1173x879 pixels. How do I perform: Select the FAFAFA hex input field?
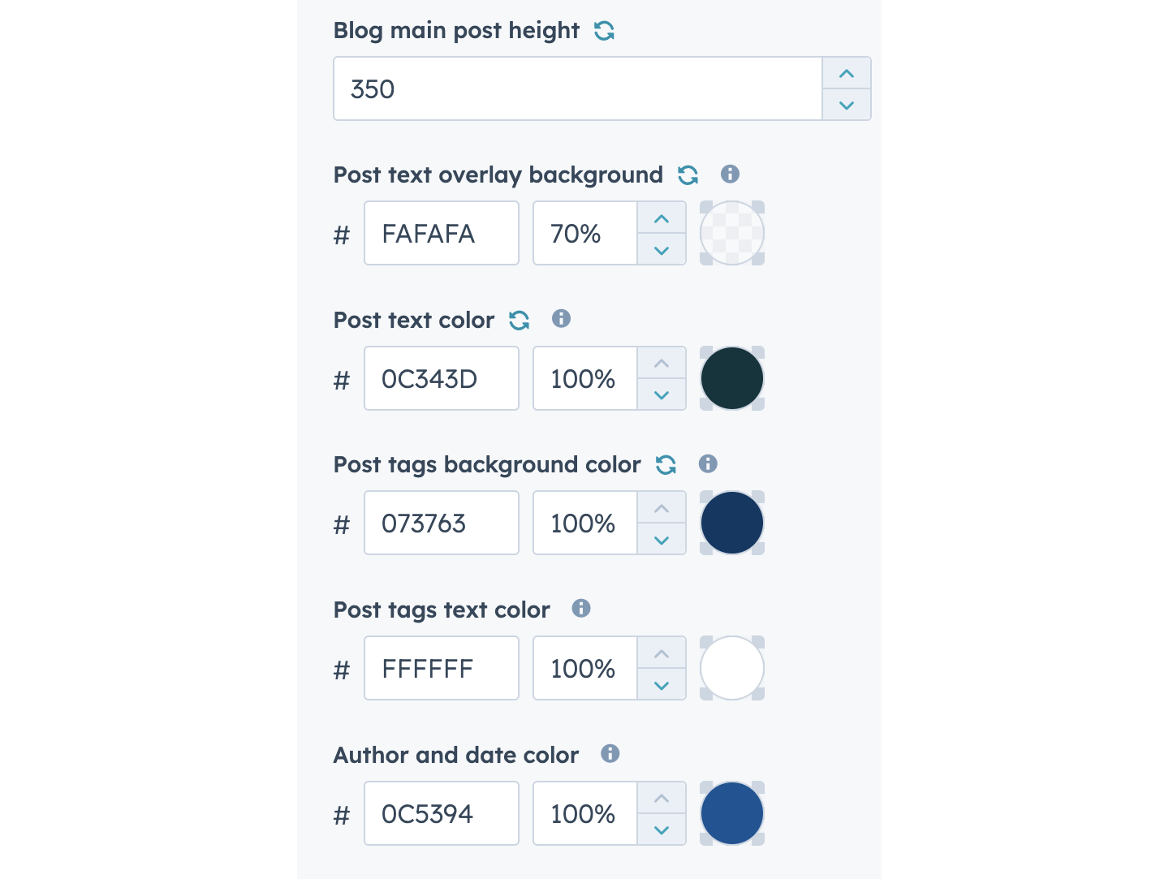click(x=441, y=233)
